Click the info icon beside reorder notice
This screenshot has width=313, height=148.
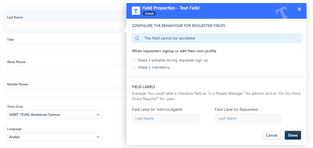[x=137, y=38]
